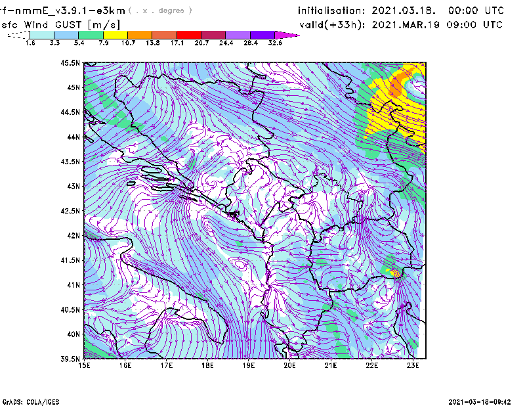Click the 43.5N latitude label

[71, 162]
